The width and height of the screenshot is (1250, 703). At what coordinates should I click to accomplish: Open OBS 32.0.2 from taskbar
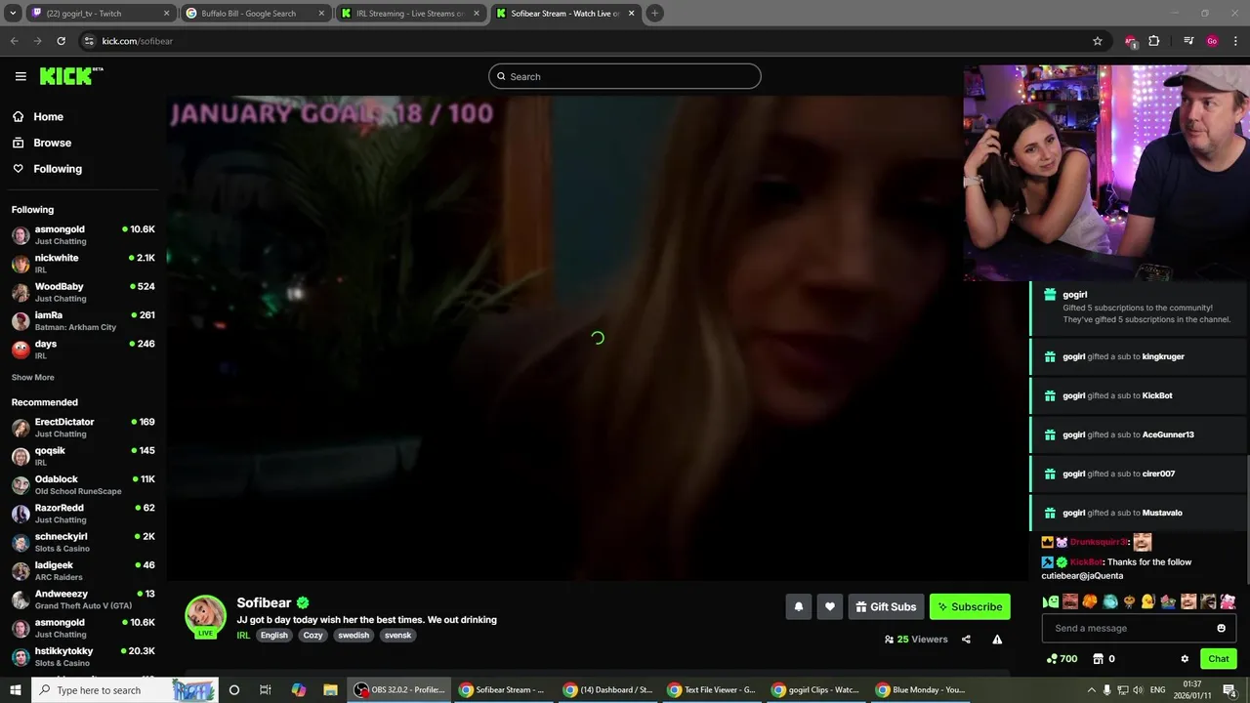pos(400,690)
